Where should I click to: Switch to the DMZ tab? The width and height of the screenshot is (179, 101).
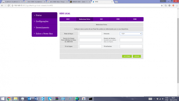(101, 19)
